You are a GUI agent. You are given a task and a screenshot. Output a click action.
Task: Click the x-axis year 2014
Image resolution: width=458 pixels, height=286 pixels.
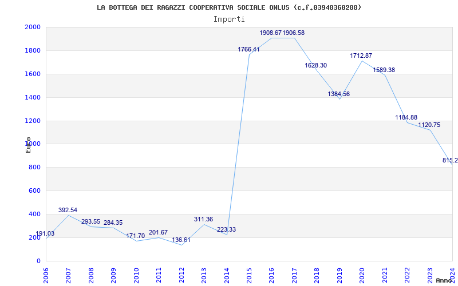click(x=227, y=275)
